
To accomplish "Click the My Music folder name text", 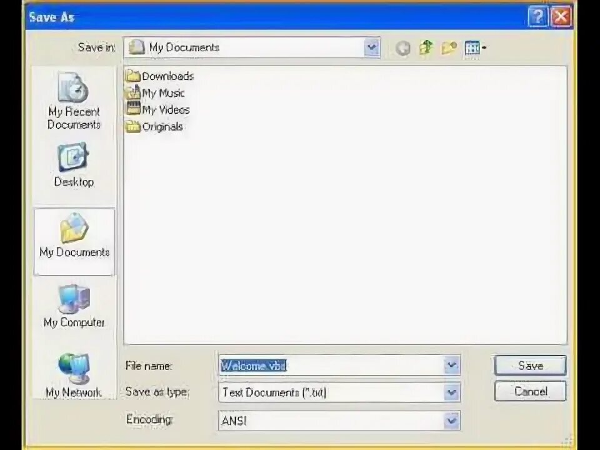I will 163,93.
